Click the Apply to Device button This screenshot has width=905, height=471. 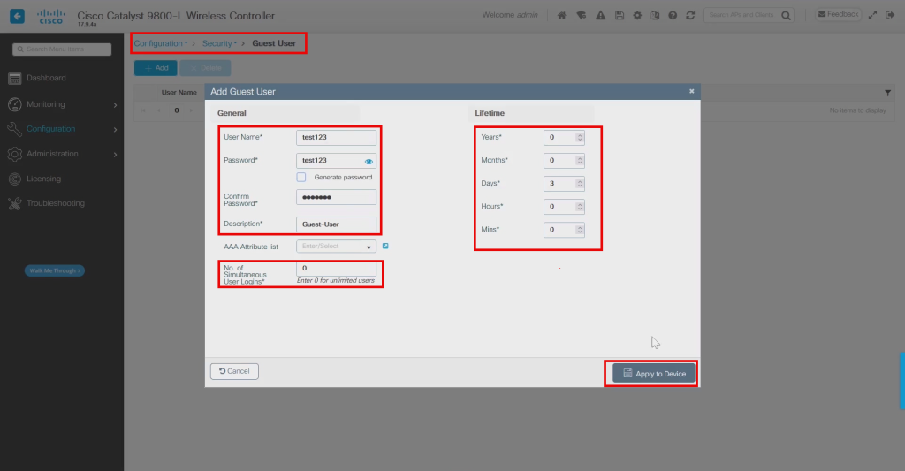click(x=654, y=374)
